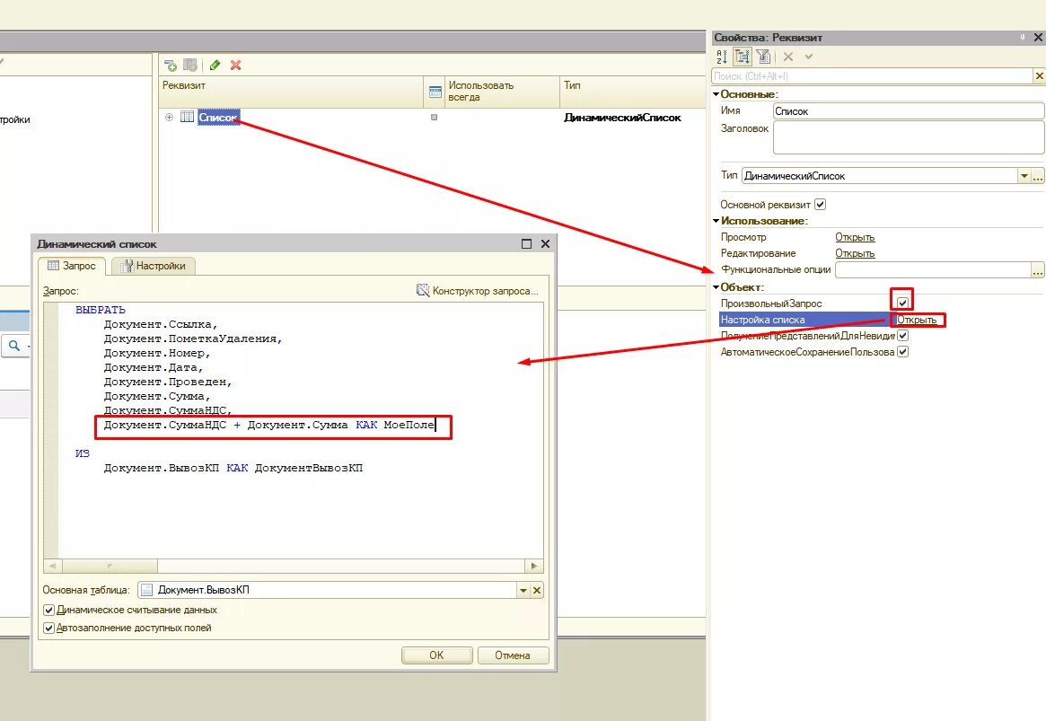This screenshot has height=721, width=1046.
Task: Click the form icon in the column header
Action: 435,92
